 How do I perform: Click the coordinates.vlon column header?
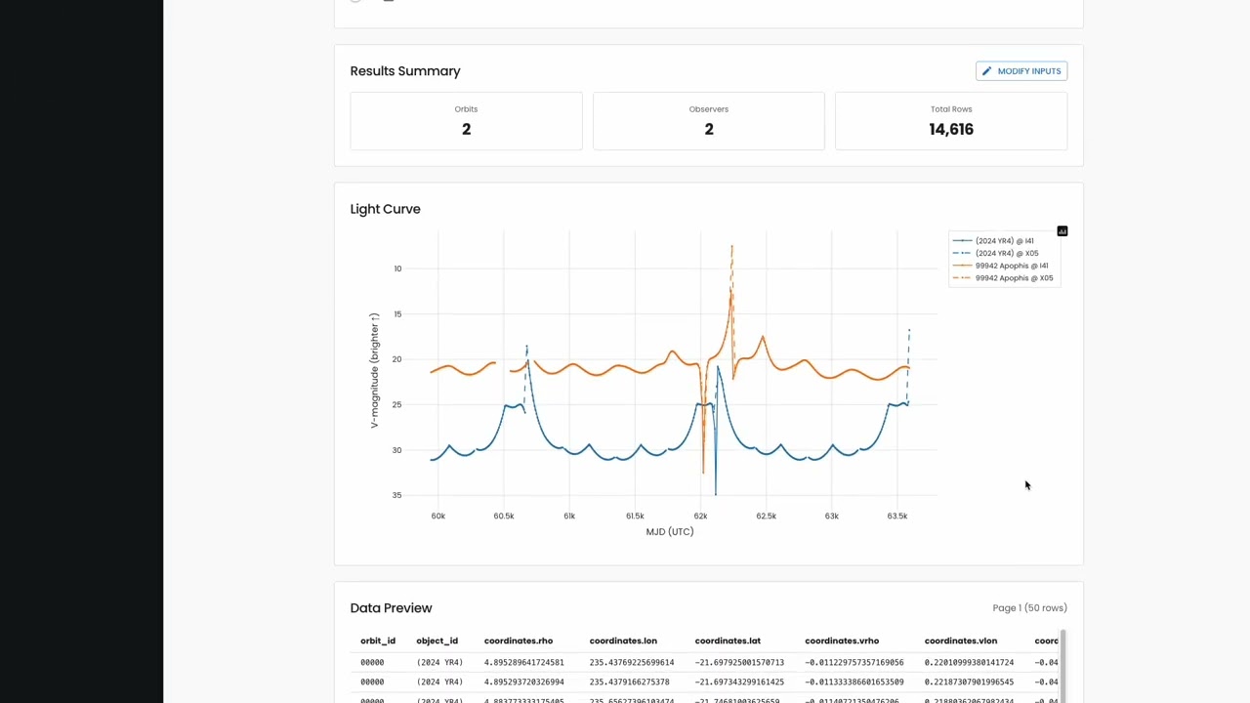(x=961, y=641)
